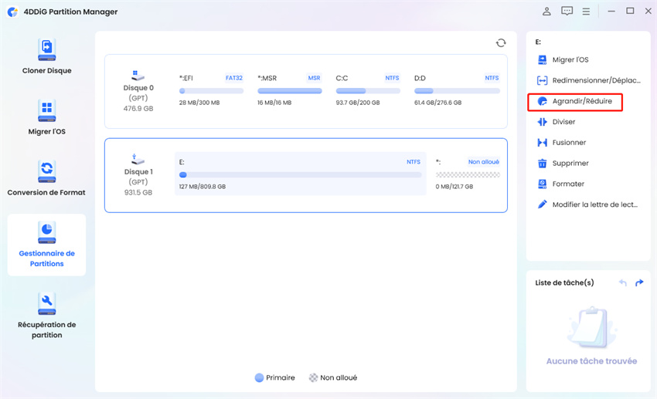Click the undo arrow in the task list
657x399 pixels.
coord(623,283)
